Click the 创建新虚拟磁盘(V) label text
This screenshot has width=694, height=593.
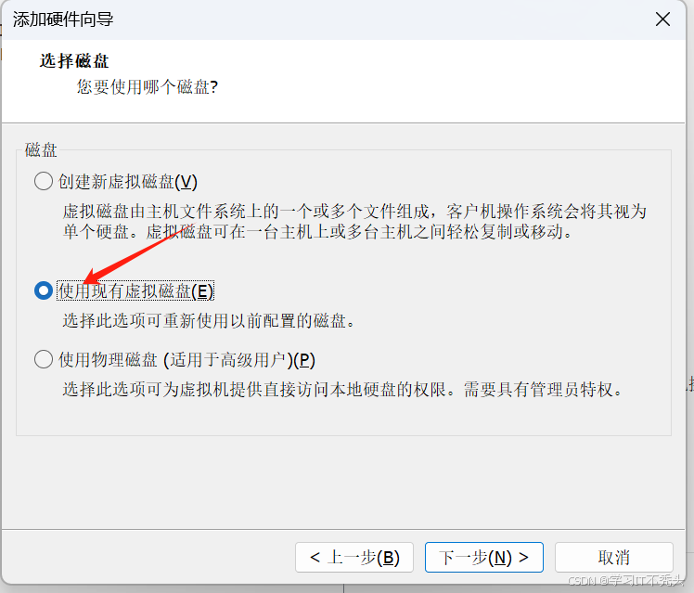[x=127, y=182]
